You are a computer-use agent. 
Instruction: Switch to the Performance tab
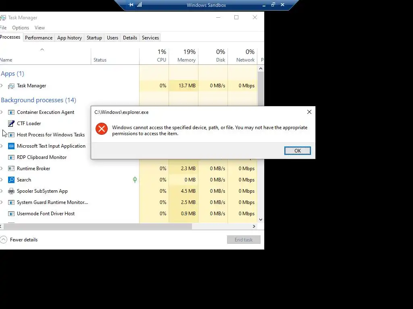(39, 38)
